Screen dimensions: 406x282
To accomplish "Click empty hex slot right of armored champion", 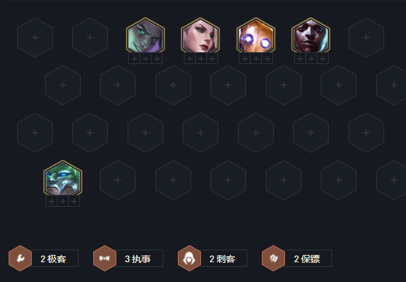I will tap(118, 180).
